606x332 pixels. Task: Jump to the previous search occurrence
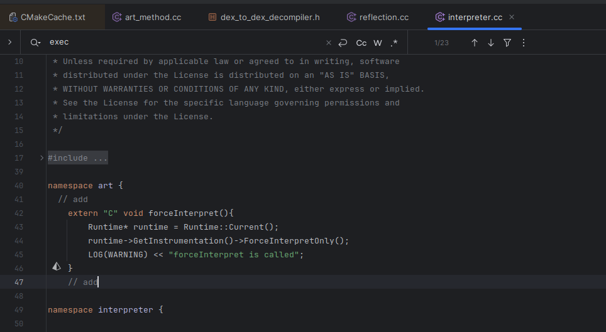[475, 43]
